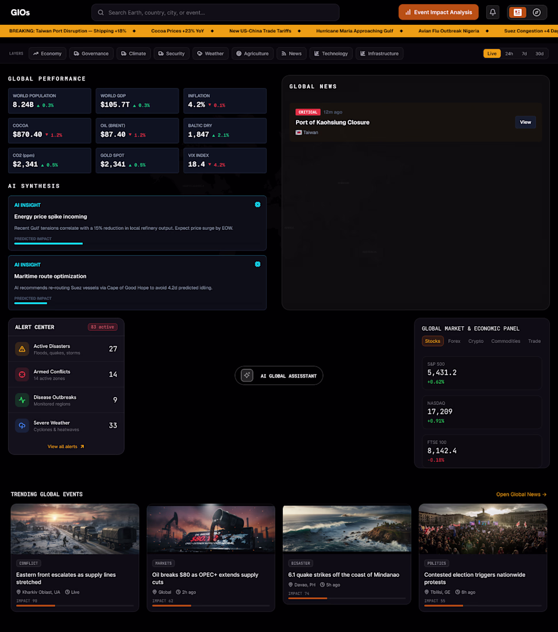The image size is (558, 632).
Task: Follow the Open Global News link
Action: pyautogui.click(x=521, y=495)
